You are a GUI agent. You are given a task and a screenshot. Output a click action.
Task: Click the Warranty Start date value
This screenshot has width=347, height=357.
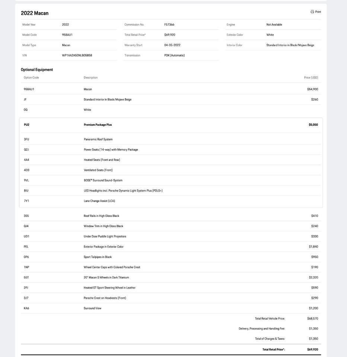(172, 45)
